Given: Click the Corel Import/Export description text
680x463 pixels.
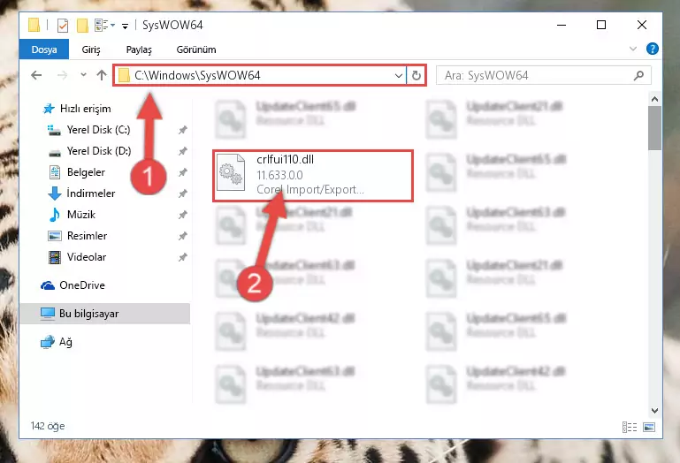Looking at the screenshot, I should point(310,189).
